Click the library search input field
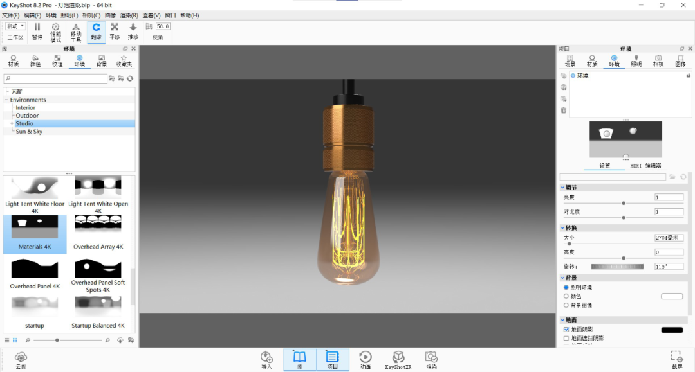Screen dimensions: 695x372 (55, 79)
